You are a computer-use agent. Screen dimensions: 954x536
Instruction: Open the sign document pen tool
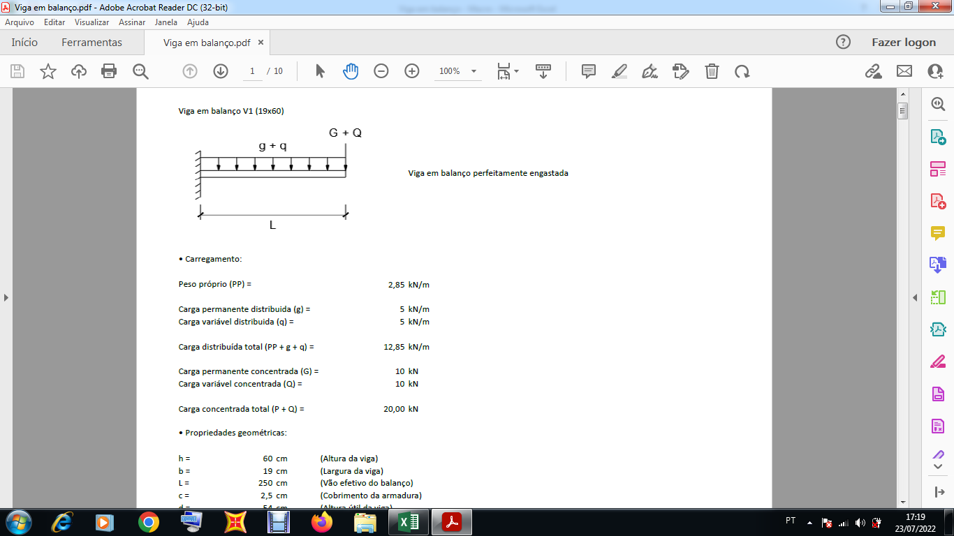click(x=650, y=71)
